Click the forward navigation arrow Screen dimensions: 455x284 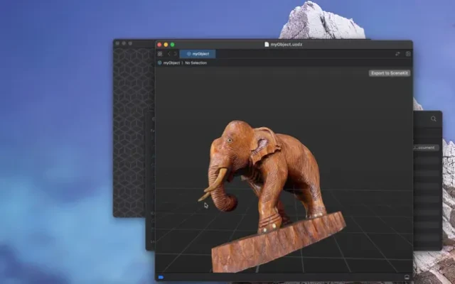tap(175, 54)
